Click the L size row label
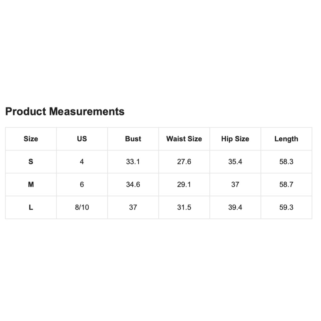The image size is (321, 321). point(31,207)
